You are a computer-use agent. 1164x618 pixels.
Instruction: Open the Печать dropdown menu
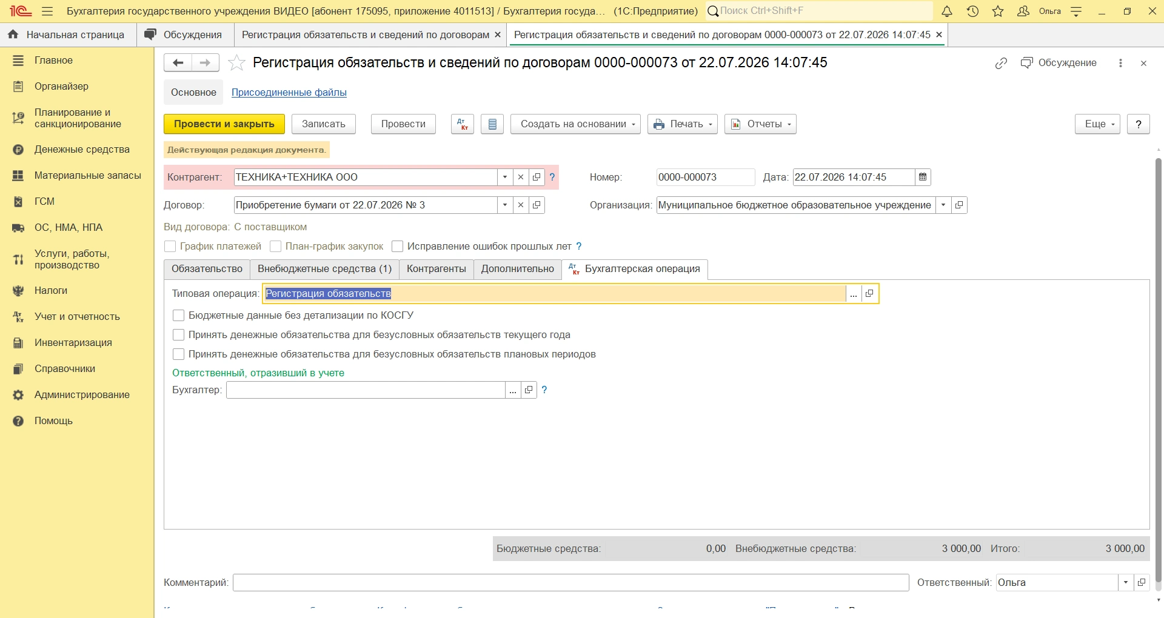pos(683,124)
